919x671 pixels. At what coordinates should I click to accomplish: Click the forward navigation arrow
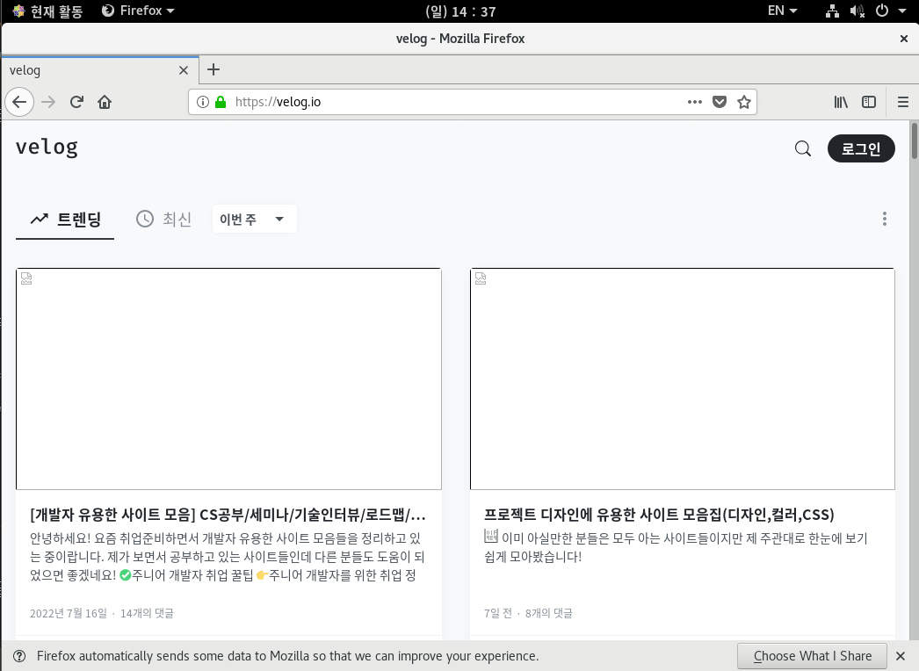point(48,102)
